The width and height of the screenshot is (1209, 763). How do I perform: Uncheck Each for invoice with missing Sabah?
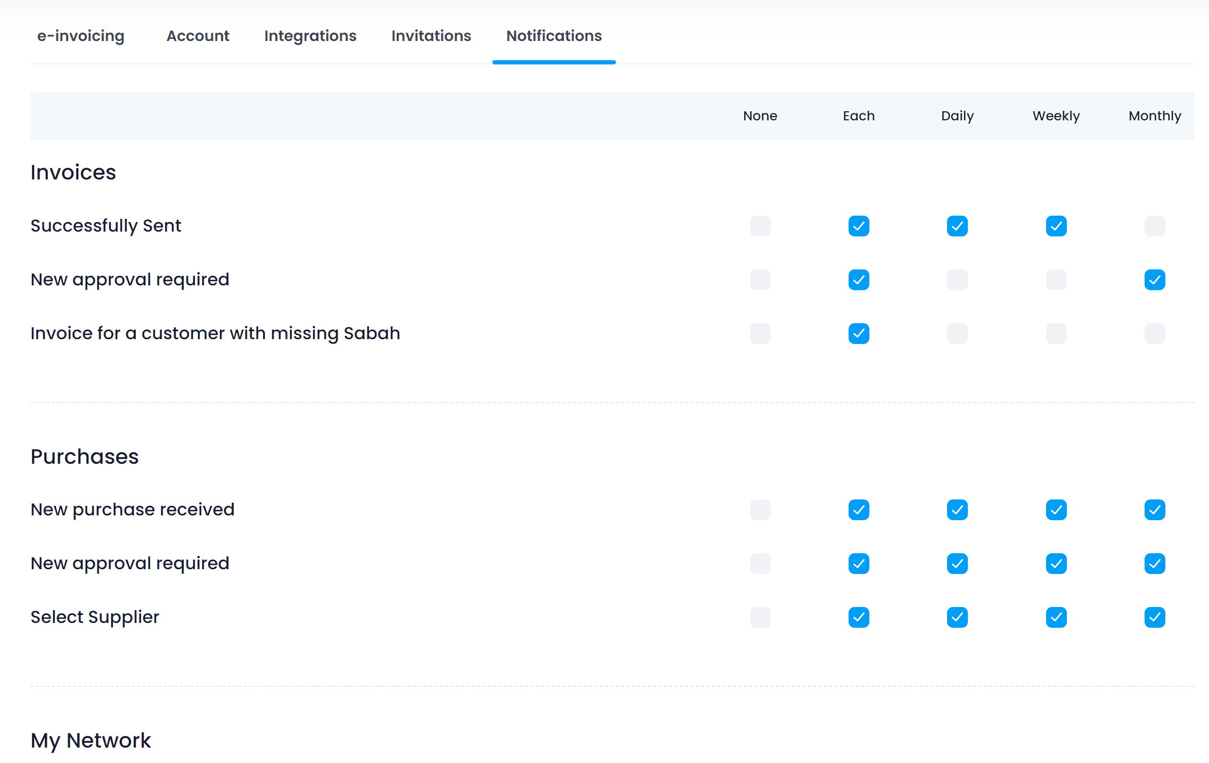tap(859, 334)
